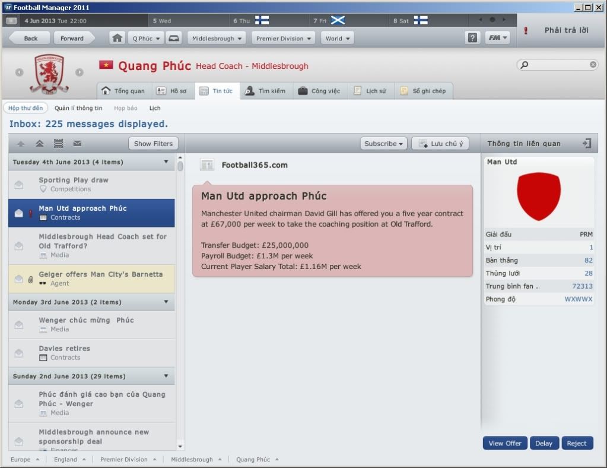Screen dimensions: 607x468
Task: Click the single up arrow inbox toolbar icon
Action: click(21, 144)
